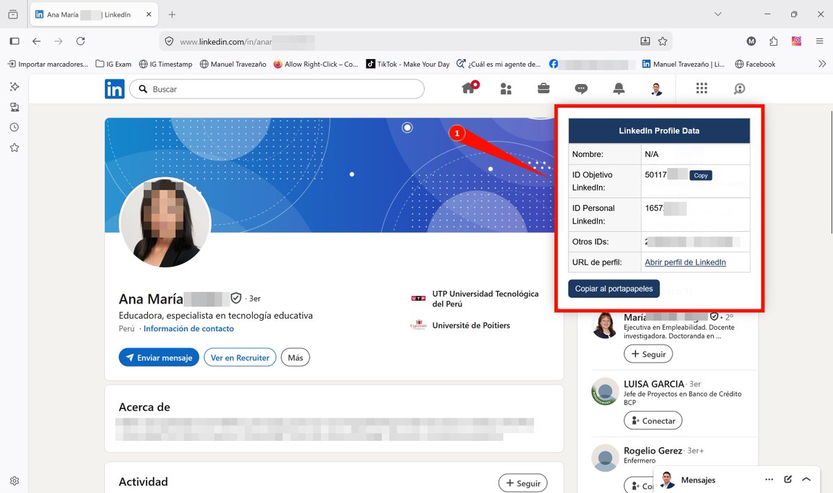Open the Me profile avatar menu

point(656,89)
